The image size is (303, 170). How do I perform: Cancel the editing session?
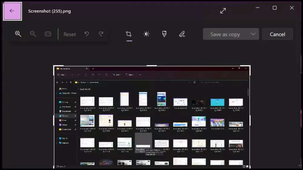[x=277, y=34]
